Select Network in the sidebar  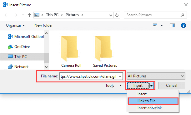[x=18, y=67]
